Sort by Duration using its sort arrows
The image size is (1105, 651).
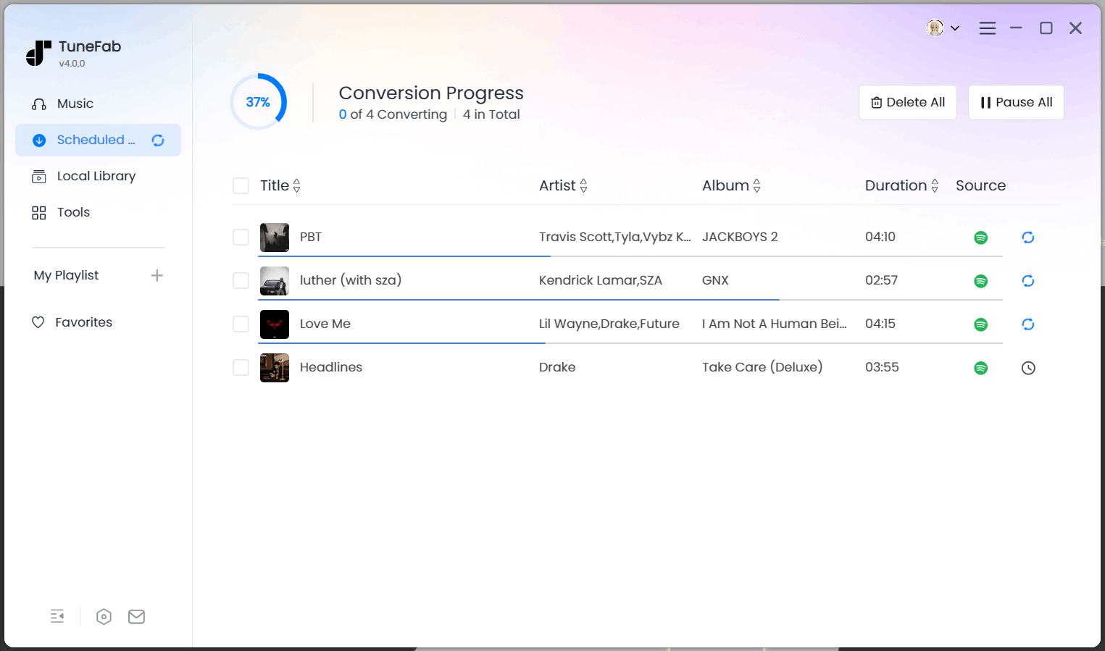click(935, 185)
